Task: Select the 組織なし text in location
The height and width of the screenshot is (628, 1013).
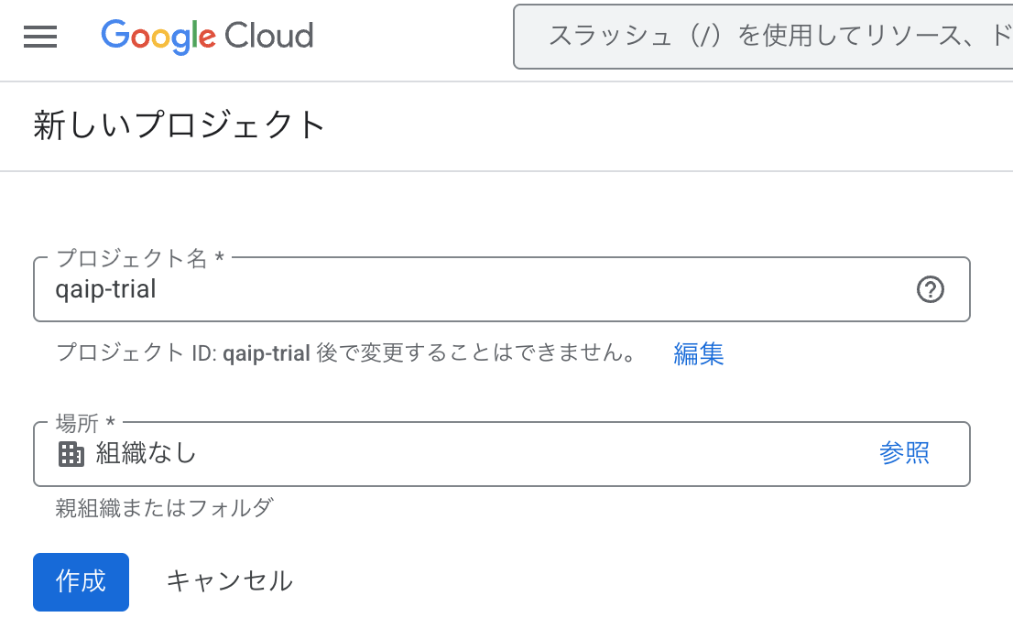Action: pos(147,453)
